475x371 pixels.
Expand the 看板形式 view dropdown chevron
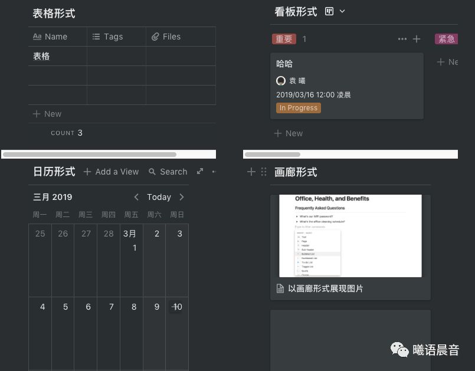point(342,11)
